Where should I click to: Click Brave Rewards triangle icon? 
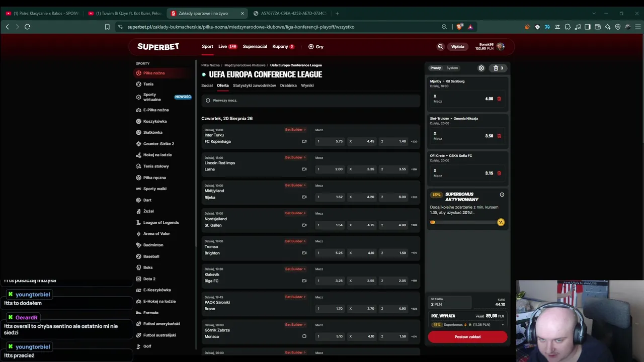click(470, 27)
